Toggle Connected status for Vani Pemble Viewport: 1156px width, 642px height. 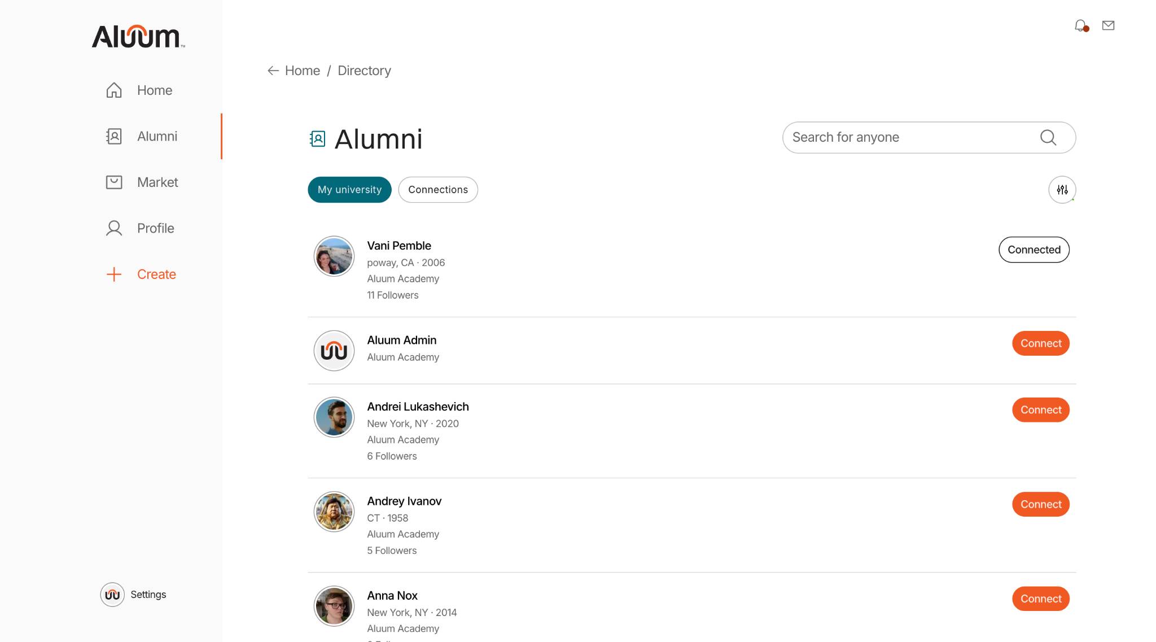point(1034,250)
